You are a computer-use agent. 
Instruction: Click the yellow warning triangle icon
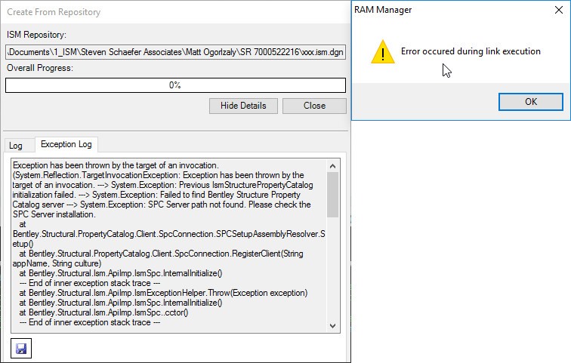382,52
